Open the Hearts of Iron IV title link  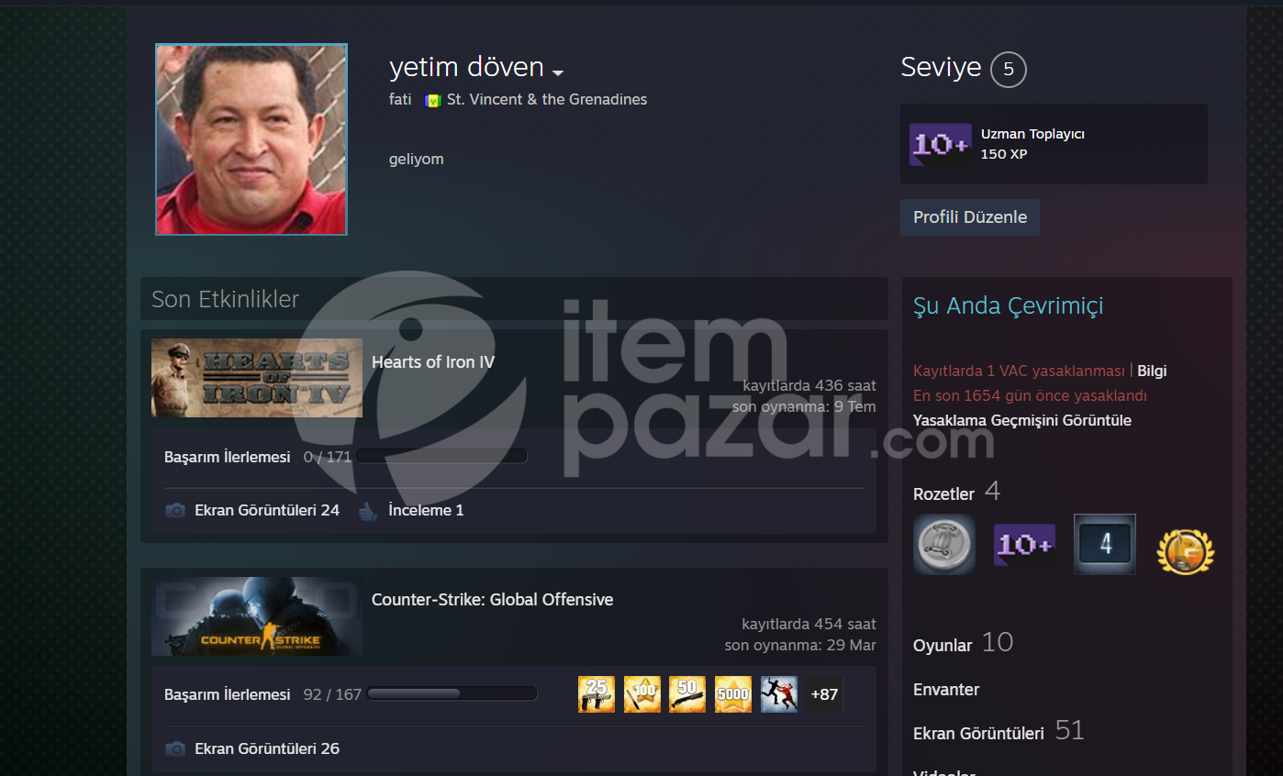click(433, 362)
